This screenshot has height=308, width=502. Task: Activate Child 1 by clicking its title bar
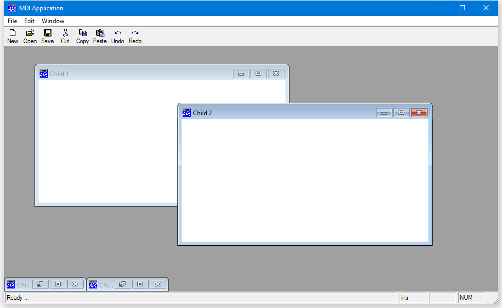click(x=144, y=74)
